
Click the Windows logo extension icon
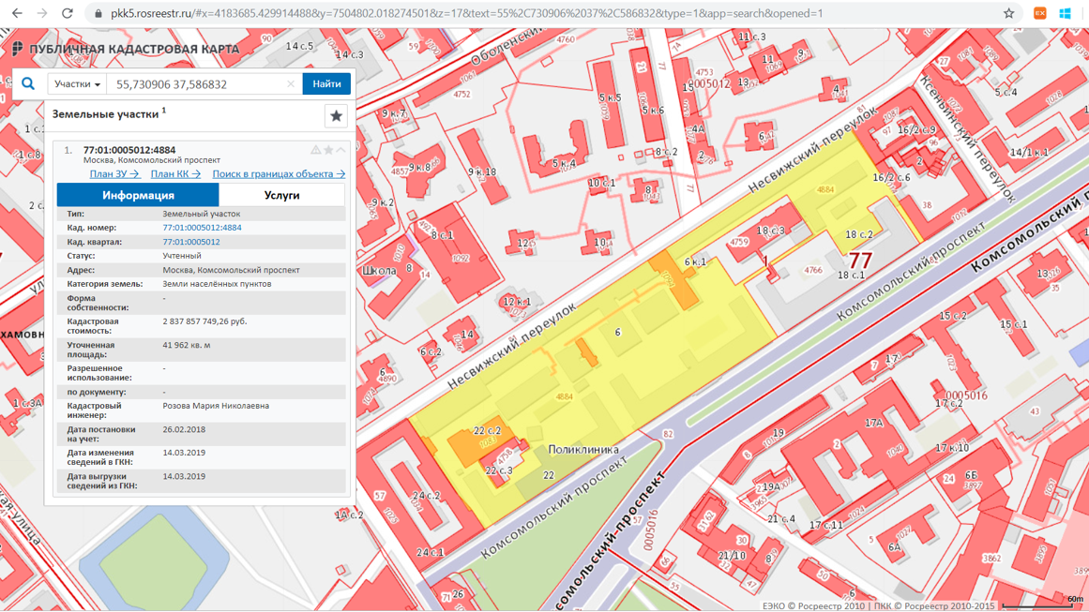coord(1065,13)
